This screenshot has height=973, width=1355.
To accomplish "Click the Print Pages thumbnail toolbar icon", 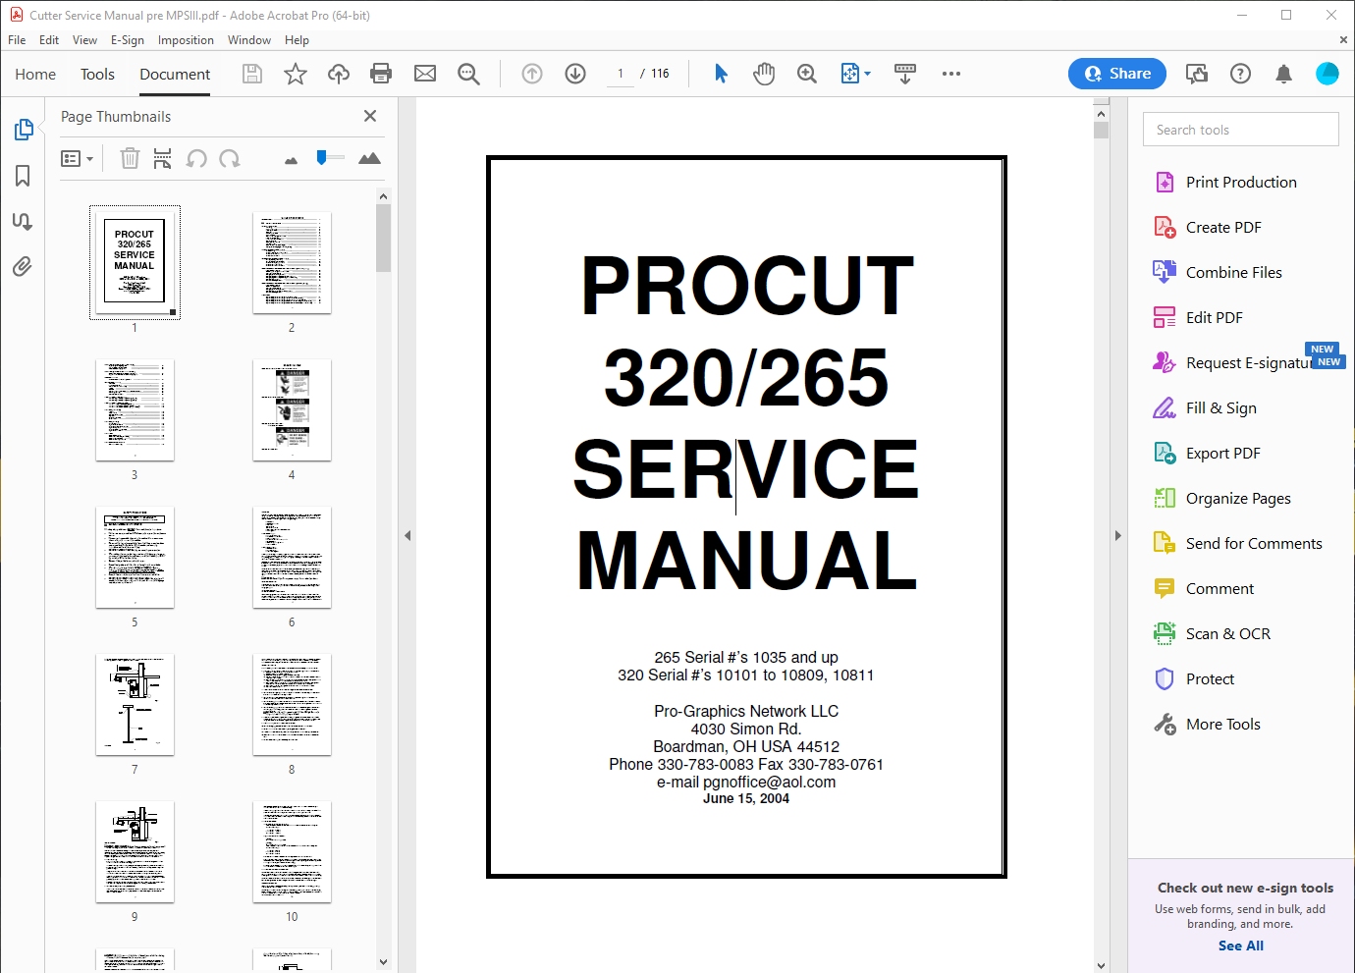I will (163, 158).
